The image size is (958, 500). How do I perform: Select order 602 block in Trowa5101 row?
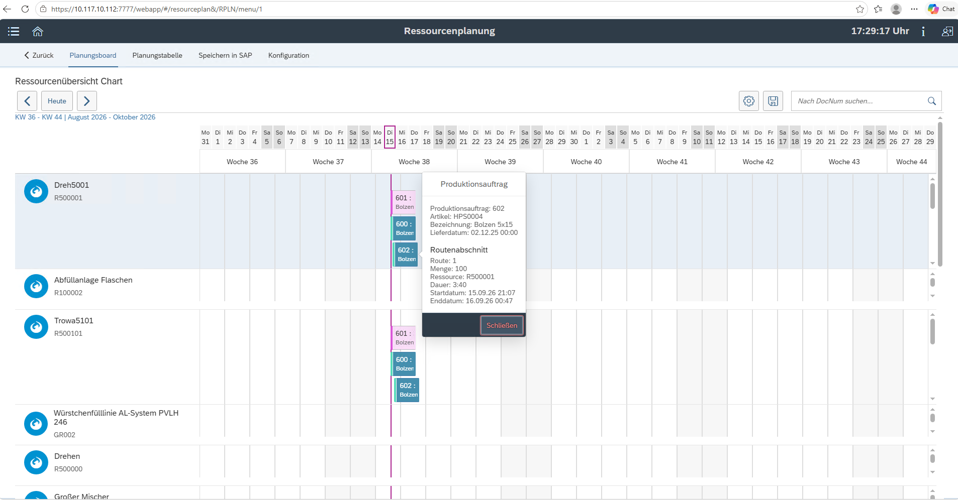(x=407, y=390)
